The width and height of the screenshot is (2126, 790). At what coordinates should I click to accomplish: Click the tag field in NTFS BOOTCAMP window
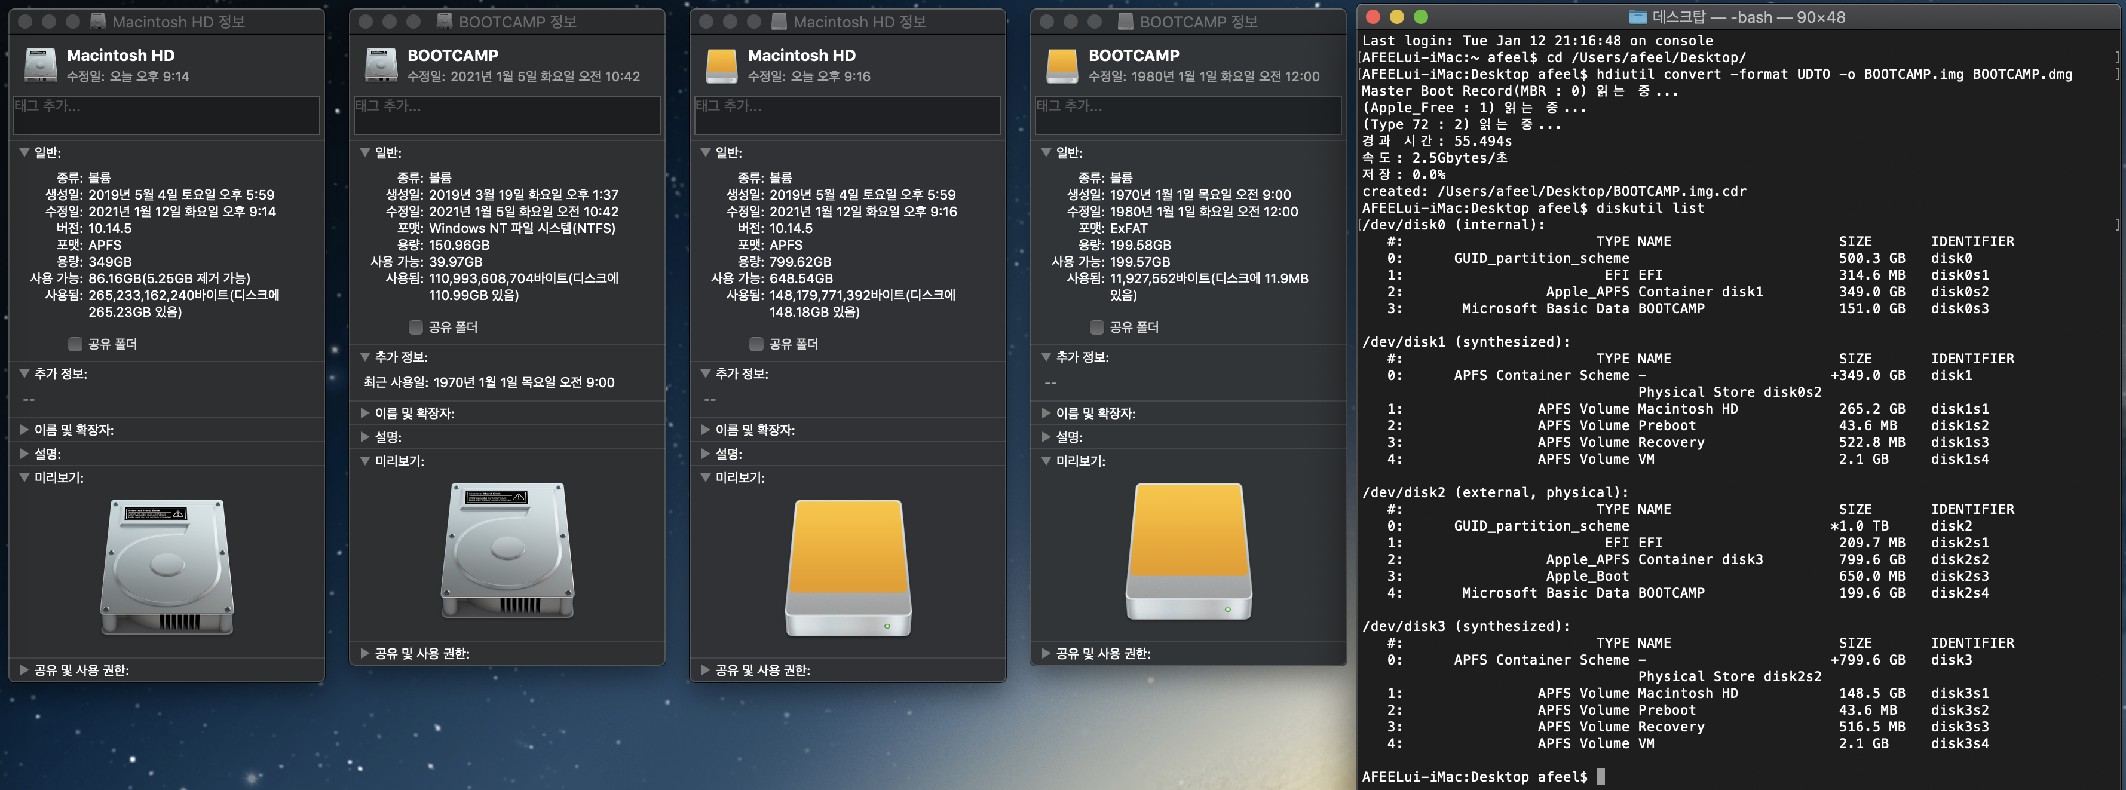(507, 115)
